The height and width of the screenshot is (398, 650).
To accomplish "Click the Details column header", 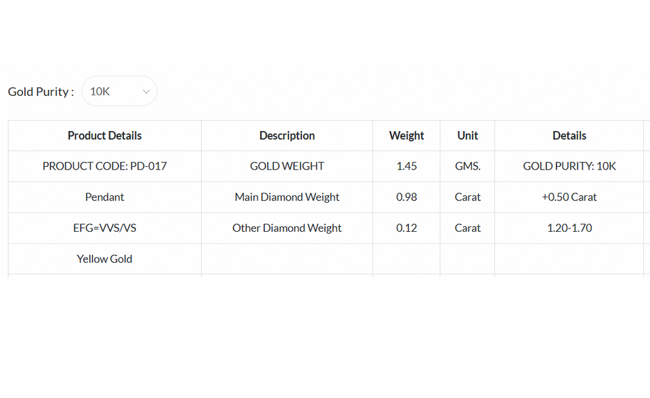I will 569,136.
